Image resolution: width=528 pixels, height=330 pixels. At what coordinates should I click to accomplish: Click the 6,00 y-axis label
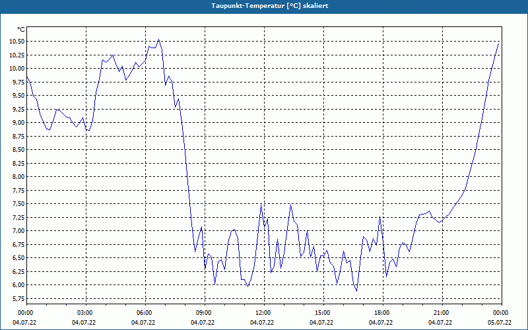coord(18,285)
